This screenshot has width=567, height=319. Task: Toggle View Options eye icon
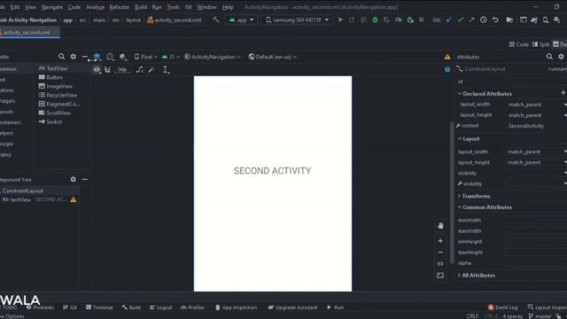pos(97,69)
